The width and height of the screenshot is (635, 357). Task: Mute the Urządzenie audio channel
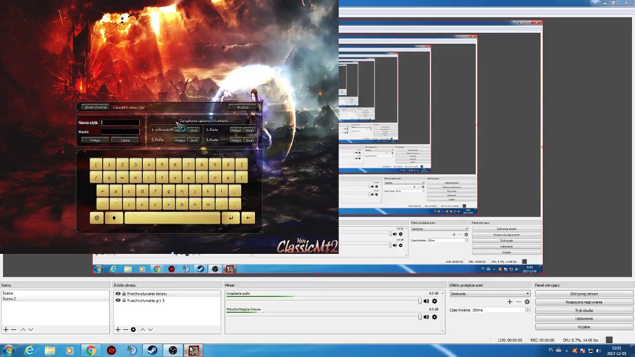pyautogui.click(x=426, y=301)
